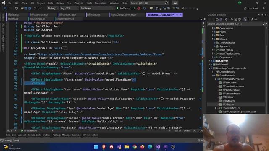Select InputTypeFactory.cs in Solution Explorer
This screenshot has height=151, width=269.
[x=230, y=54]
